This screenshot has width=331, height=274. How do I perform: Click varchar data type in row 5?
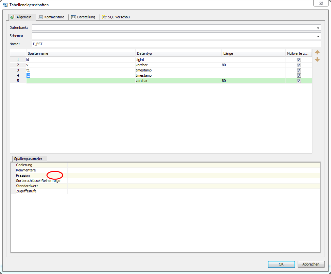(x=178, y=81)
